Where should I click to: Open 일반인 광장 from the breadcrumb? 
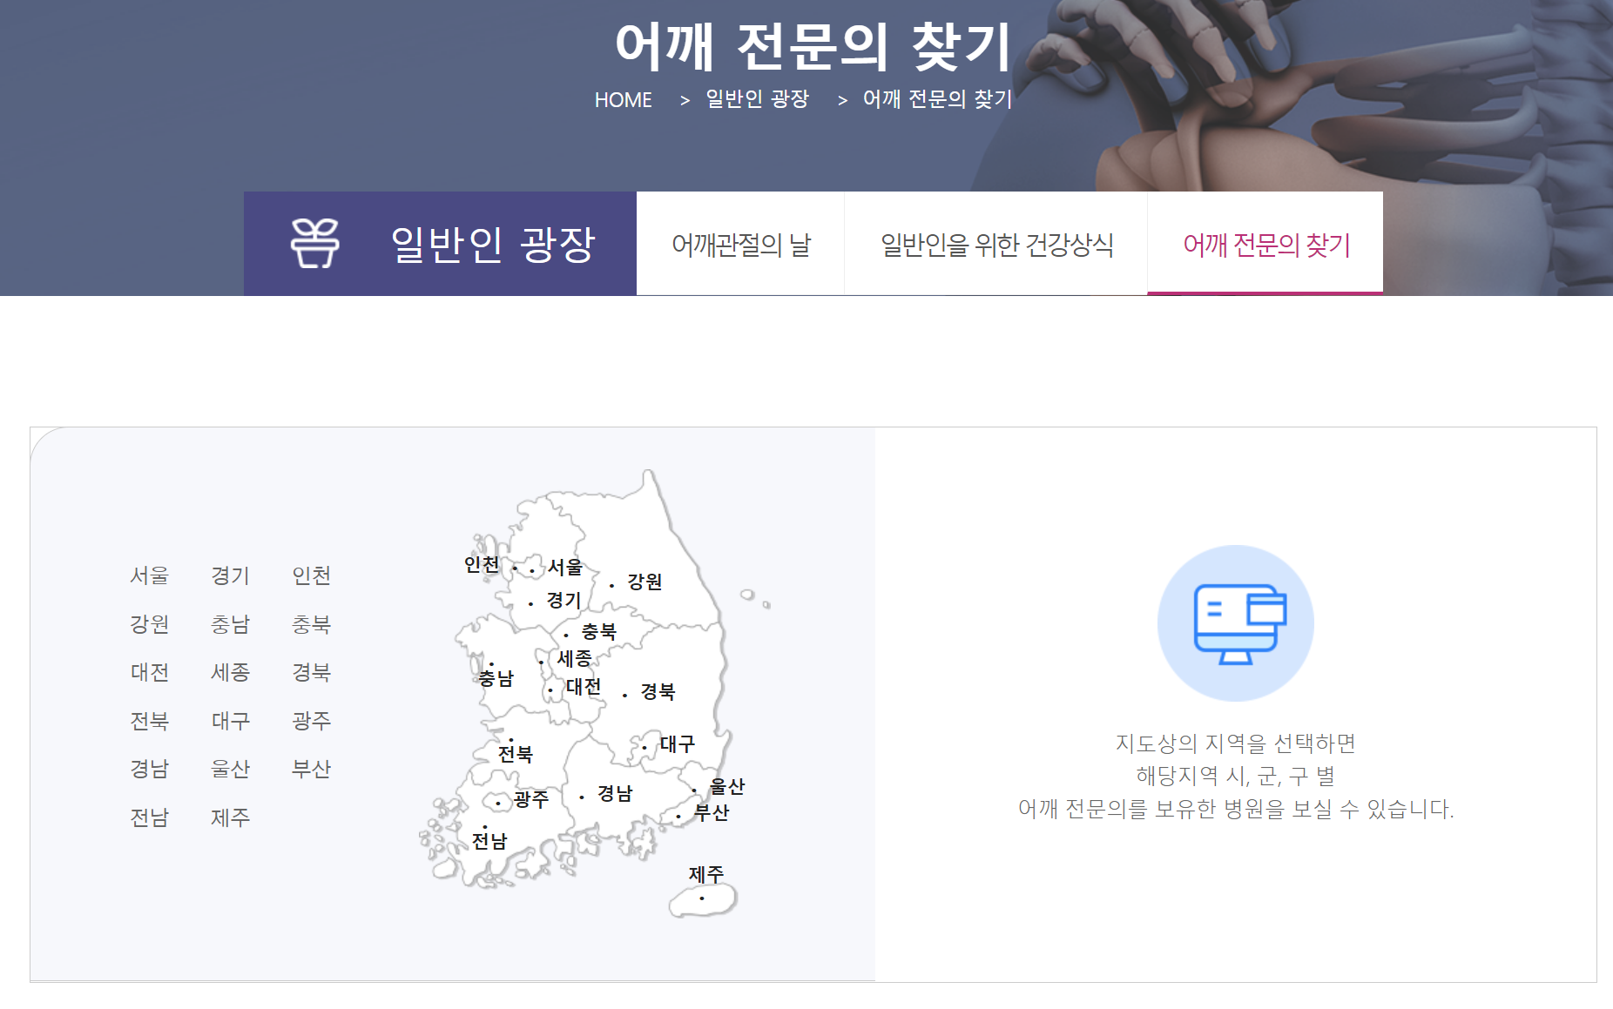[x=757, y=100]
